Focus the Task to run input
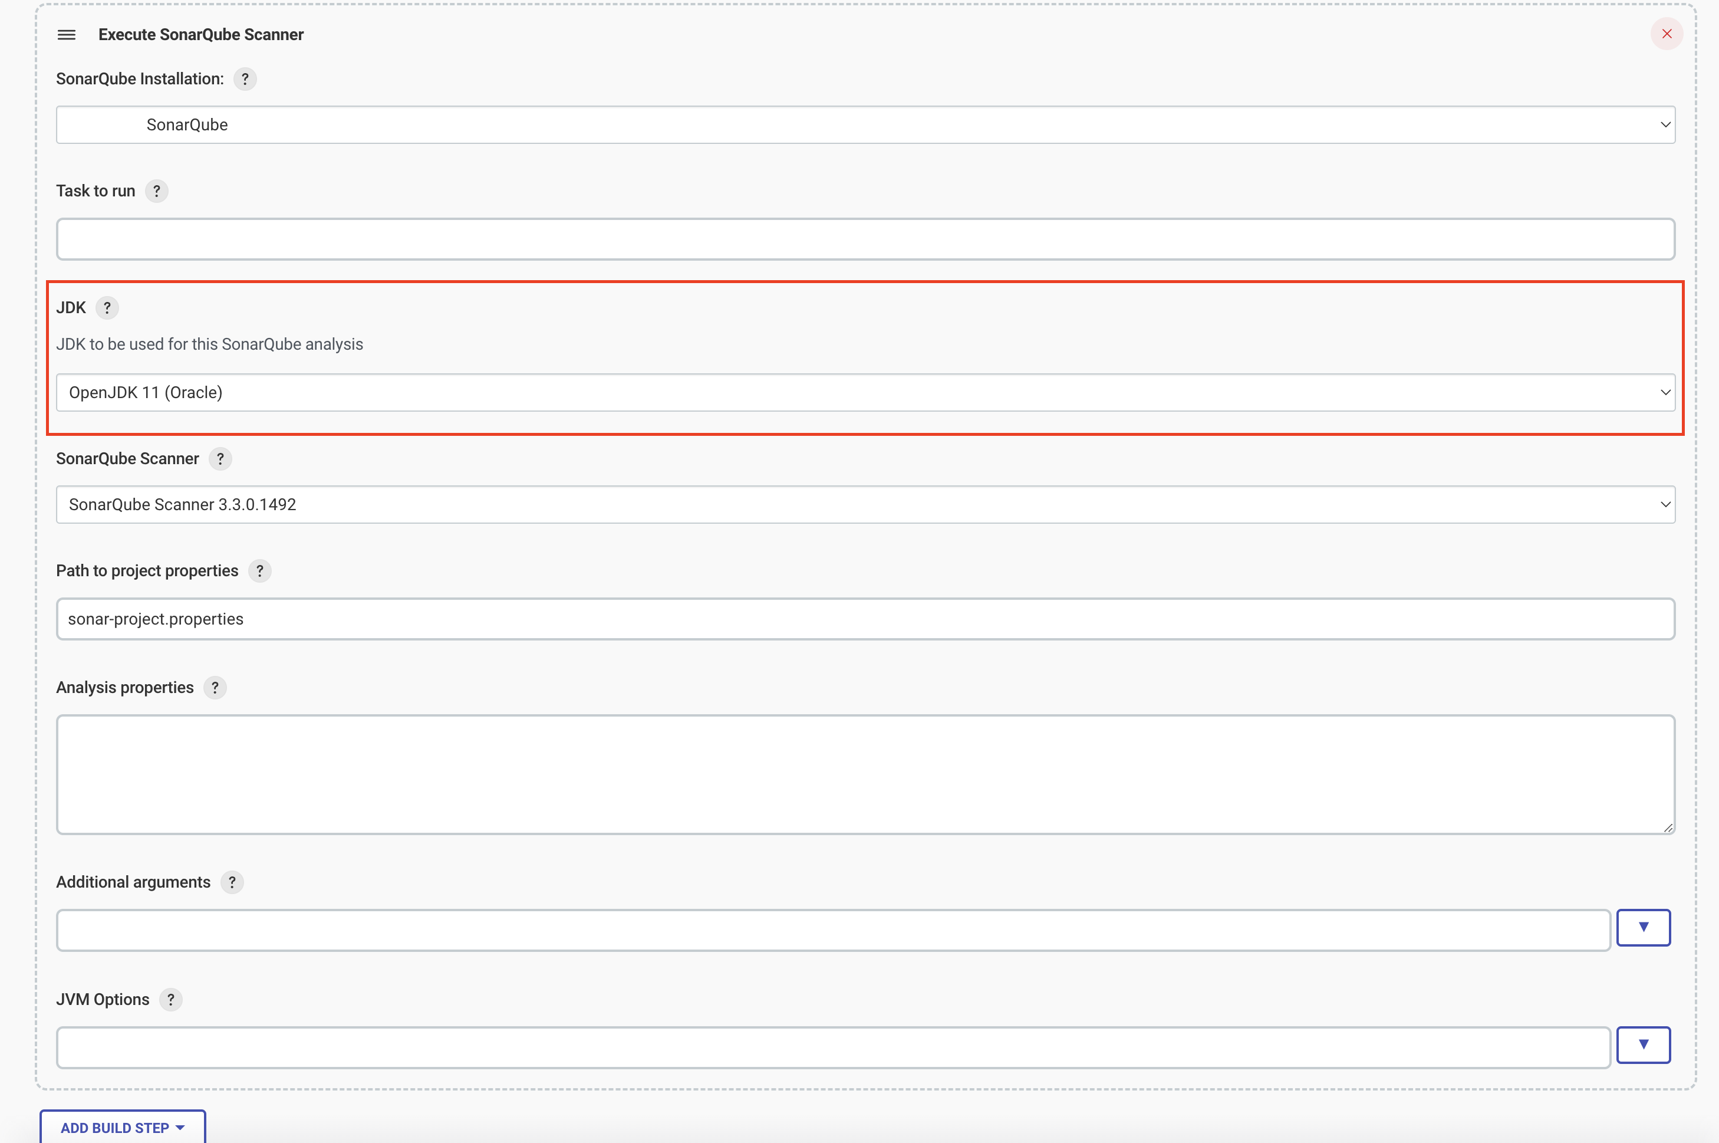Screen dimensions: 1719x1143 865,239
